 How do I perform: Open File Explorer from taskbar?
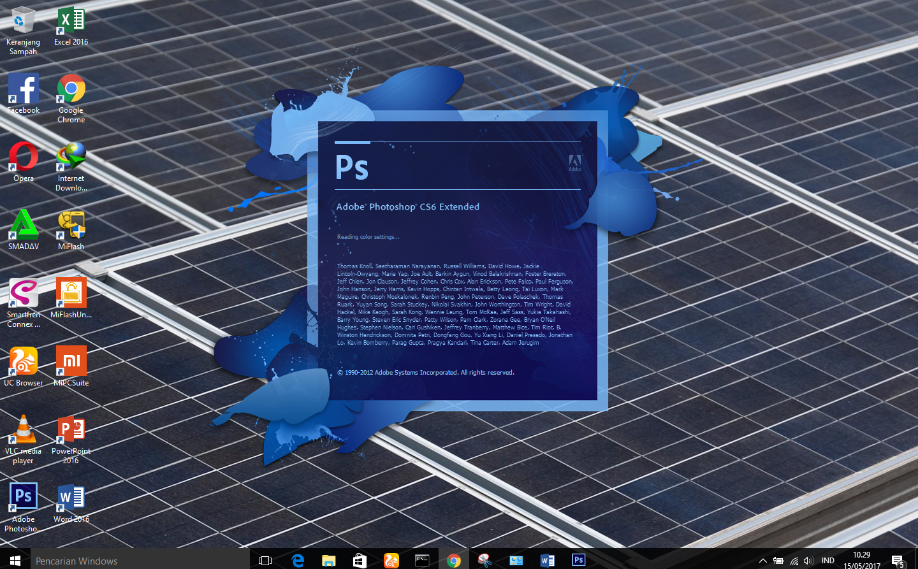coord(328,561)
